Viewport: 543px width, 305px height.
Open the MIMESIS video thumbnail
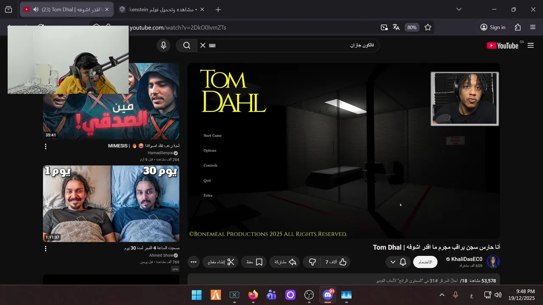pyautogui.click(x=111, y=102)
